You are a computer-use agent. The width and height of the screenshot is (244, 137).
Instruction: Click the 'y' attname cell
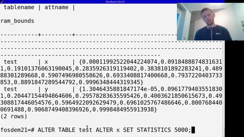[x=46, y=89]
